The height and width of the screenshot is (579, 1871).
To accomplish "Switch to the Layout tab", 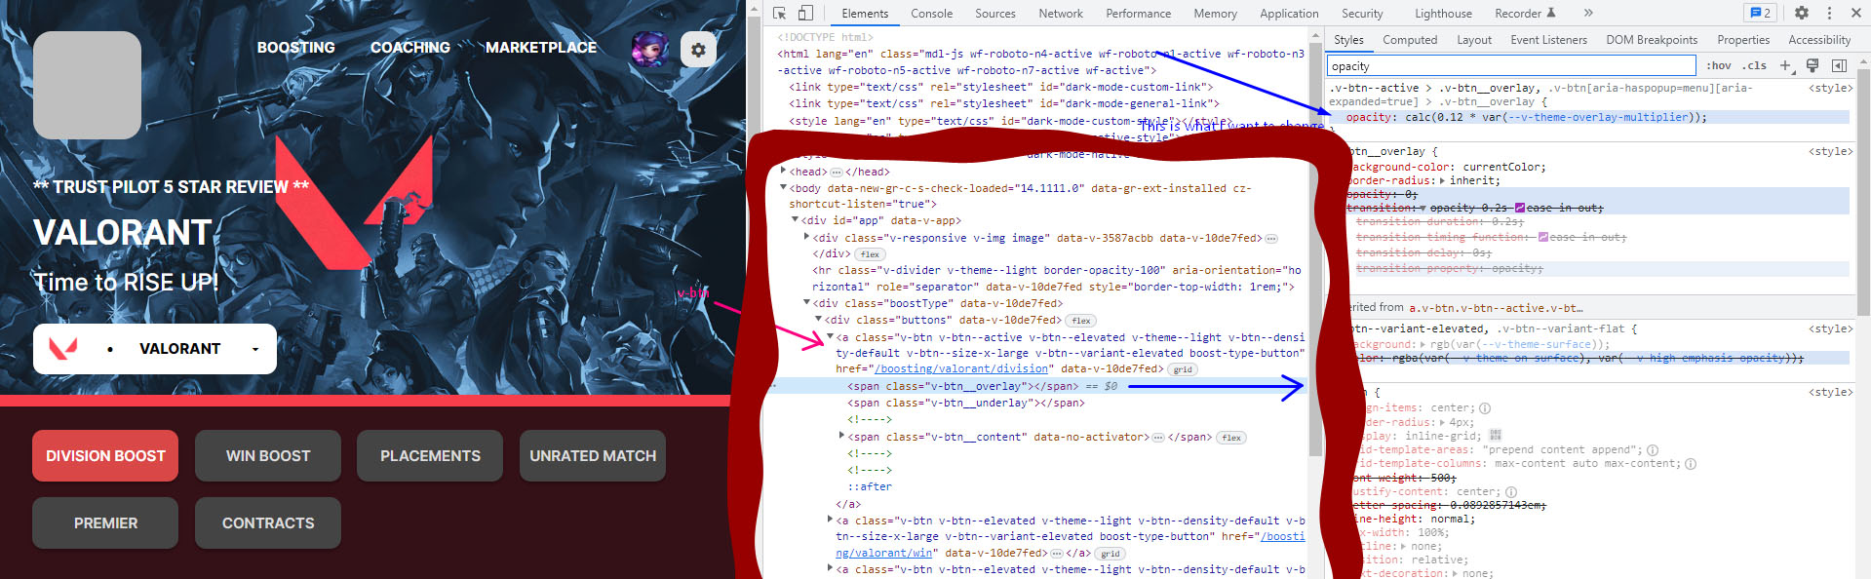I will pyautogui.click(x=1474, y=40).
